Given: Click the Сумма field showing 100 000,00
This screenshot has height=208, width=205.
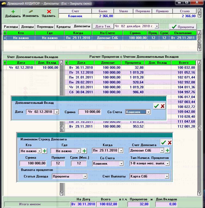Looking at the screenshot, I should 33,163.
